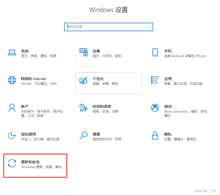Open the 帐户 settings title
Screen dimensions: 220x195
25,106
